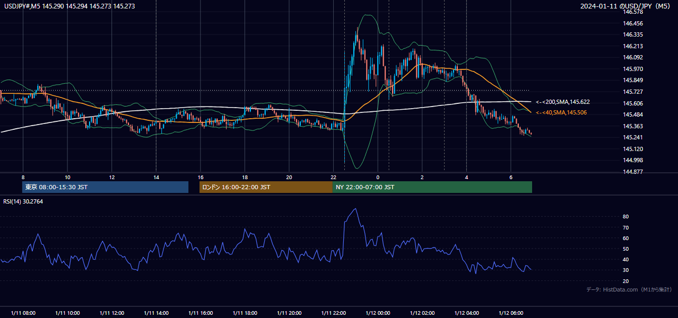Click hour tick 12 on the price chart axis
Viewport: 678px width, 318px height.
(x=111, y=177)
